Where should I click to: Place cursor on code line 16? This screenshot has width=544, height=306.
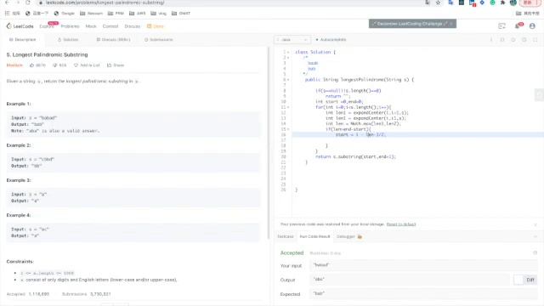[x=417, y=134]
